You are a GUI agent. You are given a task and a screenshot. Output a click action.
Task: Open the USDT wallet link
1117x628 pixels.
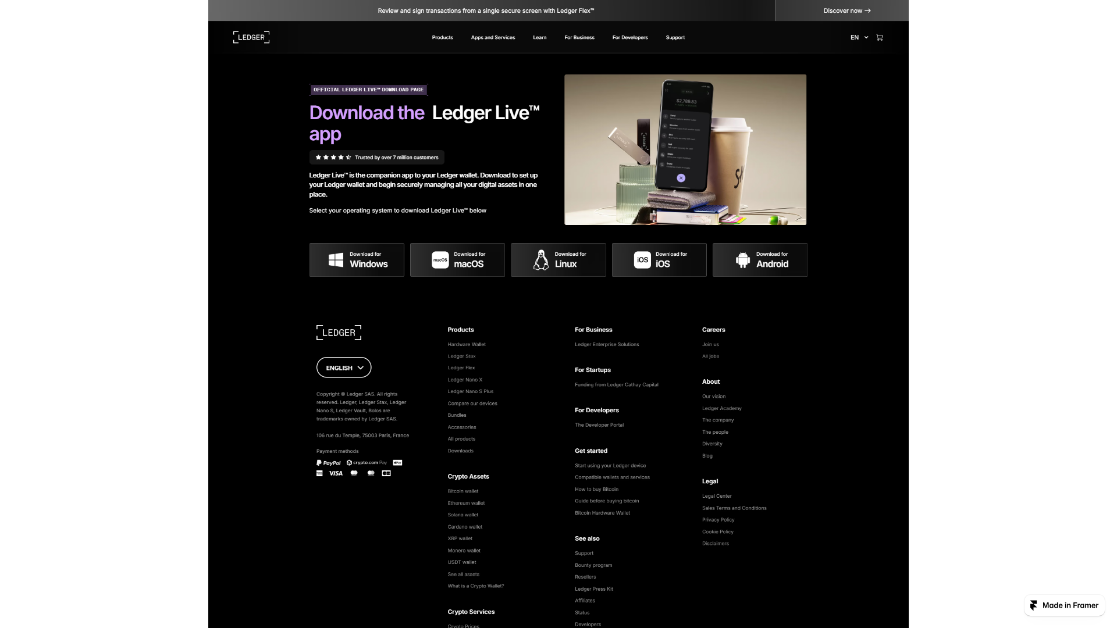(462, 562)
